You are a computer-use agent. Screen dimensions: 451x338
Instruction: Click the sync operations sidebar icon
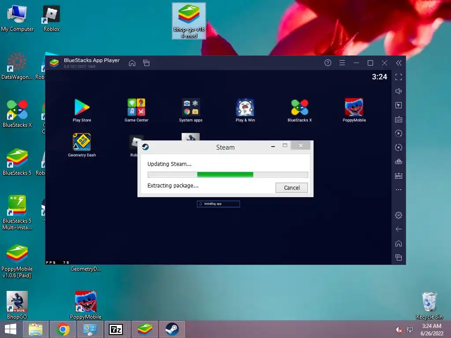pos(398,147)
